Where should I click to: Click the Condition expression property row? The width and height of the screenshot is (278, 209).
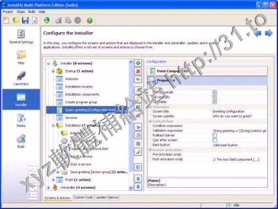[207, 126]
